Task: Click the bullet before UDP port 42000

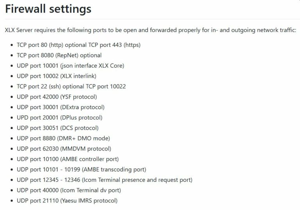Action: (x=12, y=97)
